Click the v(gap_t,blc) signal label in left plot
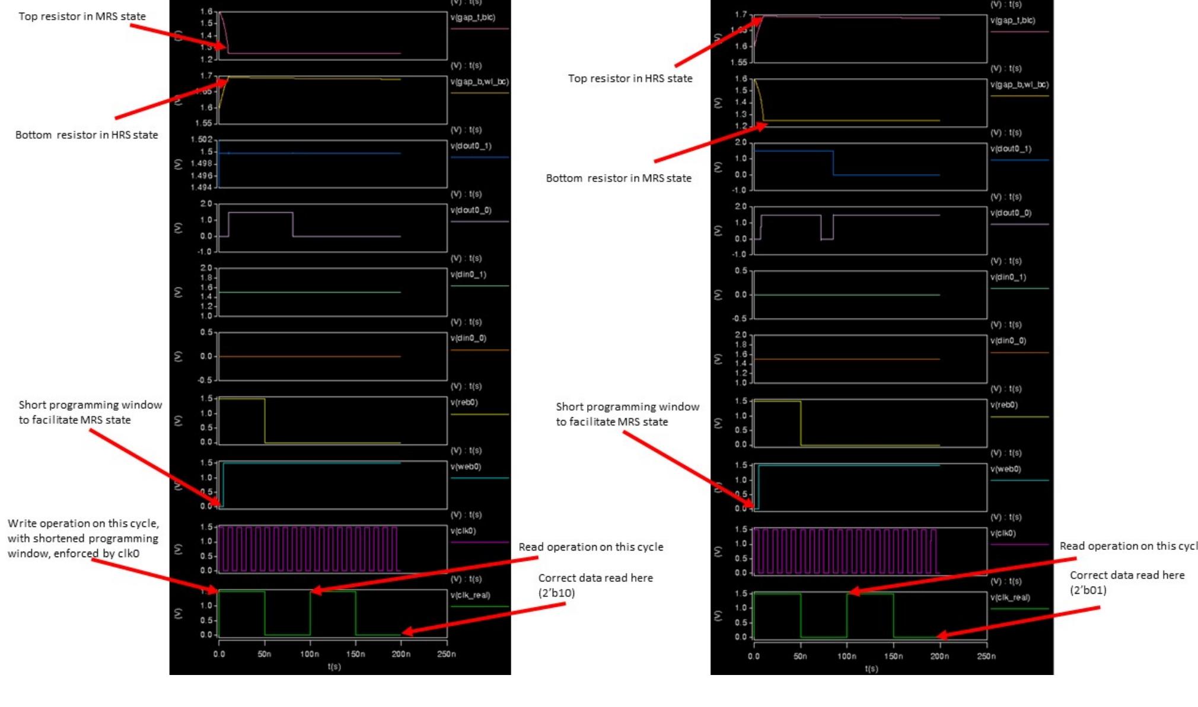The image size is (1198, 707). [x=473, y=17]
